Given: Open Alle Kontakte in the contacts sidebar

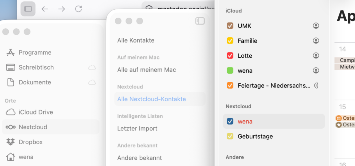Looking at the screenshot, I should [x=136, y=40].
